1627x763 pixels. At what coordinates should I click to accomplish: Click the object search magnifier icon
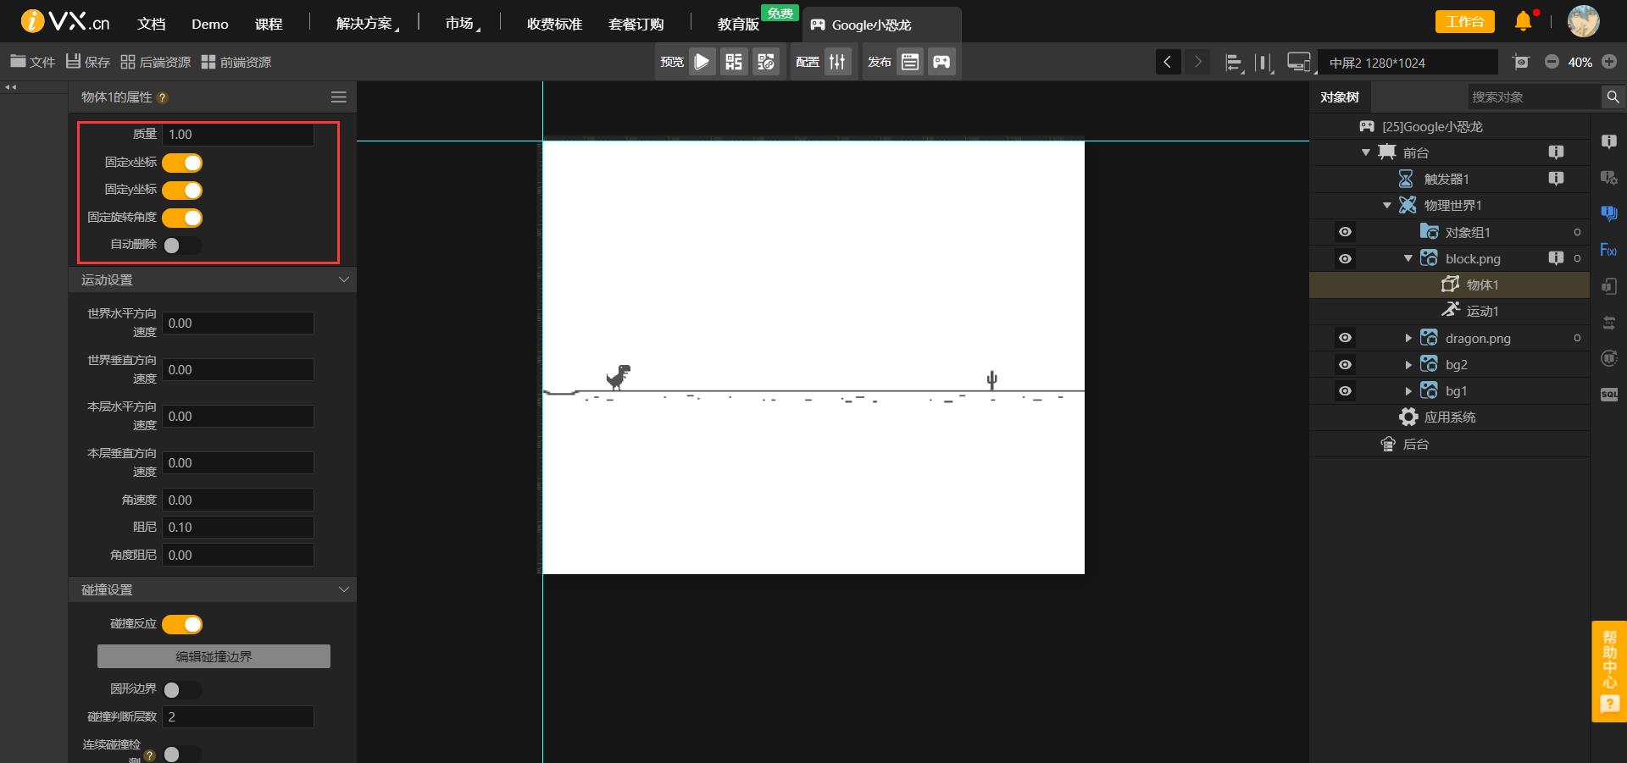1613,97
